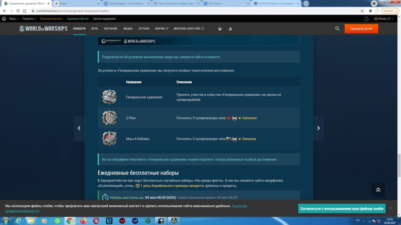Open a new browser tab
Viewport: 401px width, 225px height.
pyautogui.click(x=56, y=3)
